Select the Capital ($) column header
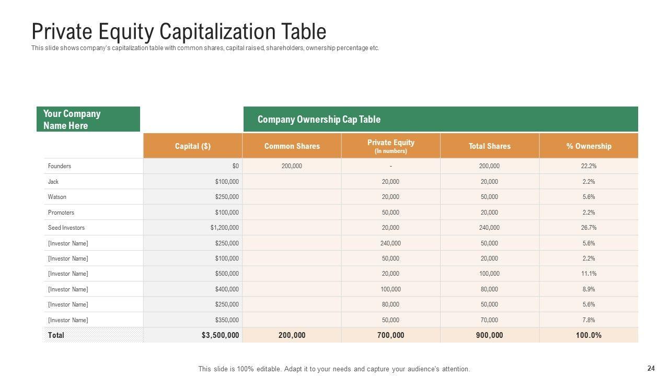Viewport: 669px width, 376px height. (193, 146)
